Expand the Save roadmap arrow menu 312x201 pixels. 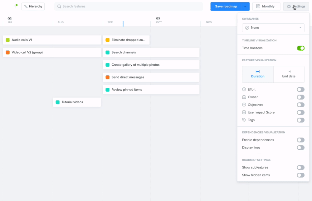tap(245, 6)
